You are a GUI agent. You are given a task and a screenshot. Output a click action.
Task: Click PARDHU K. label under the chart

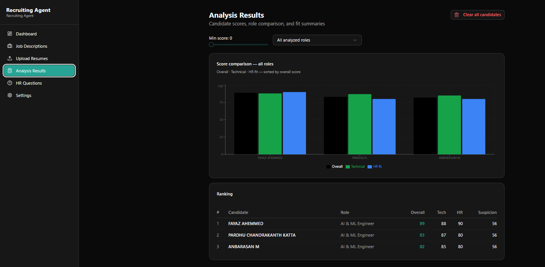coord(359,158)
